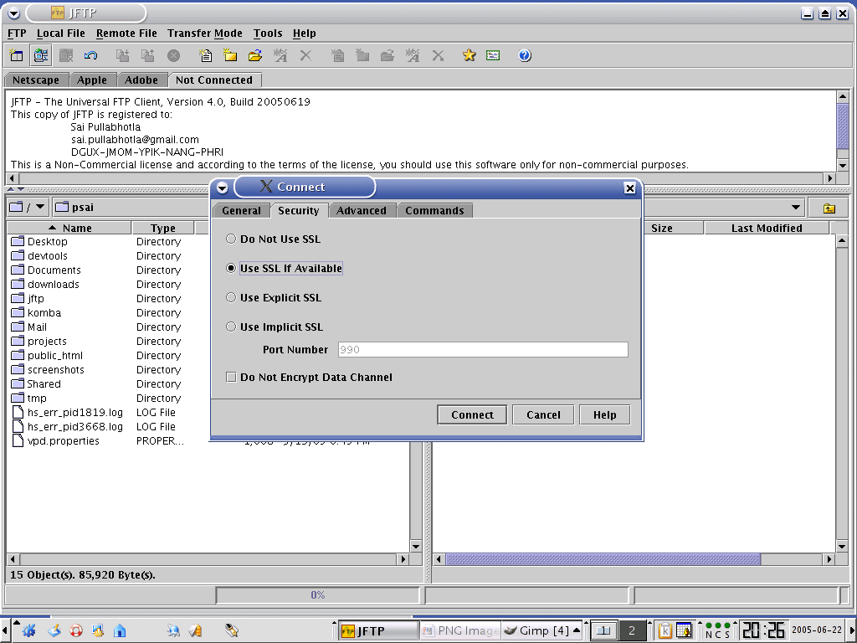The width and height of the screenshot is (857, 643).
Task: Click the Connect button in the dialog
Action: coord(472,415)
